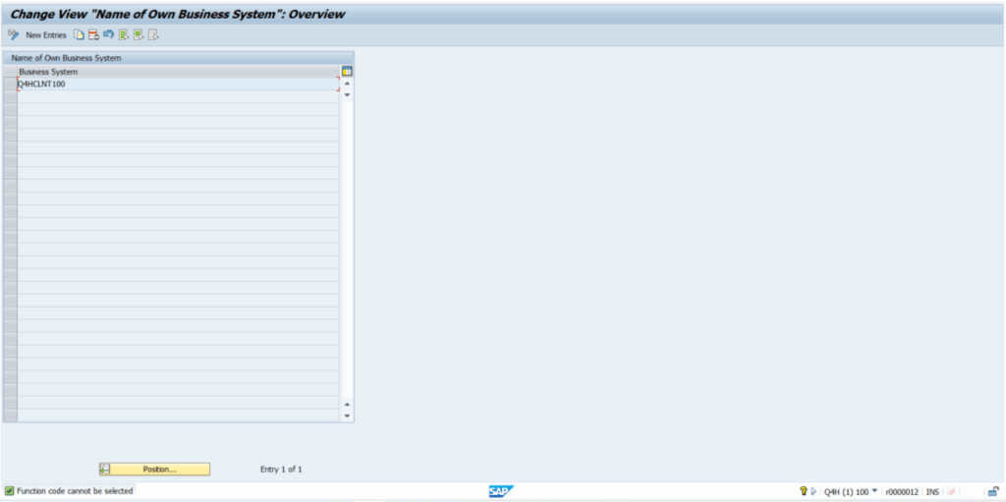Image resolution: width=1006 pixels, height=502 pixels.
Task: Click the Delete entry toolbar icon
Action: tap(93, 34)
